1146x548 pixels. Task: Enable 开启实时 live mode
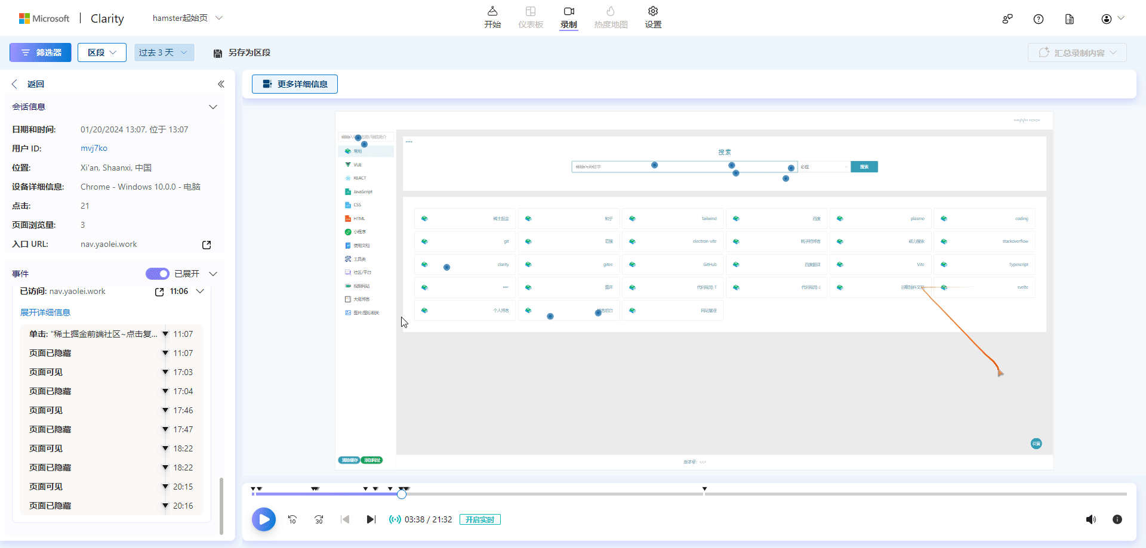pos(480,519)
